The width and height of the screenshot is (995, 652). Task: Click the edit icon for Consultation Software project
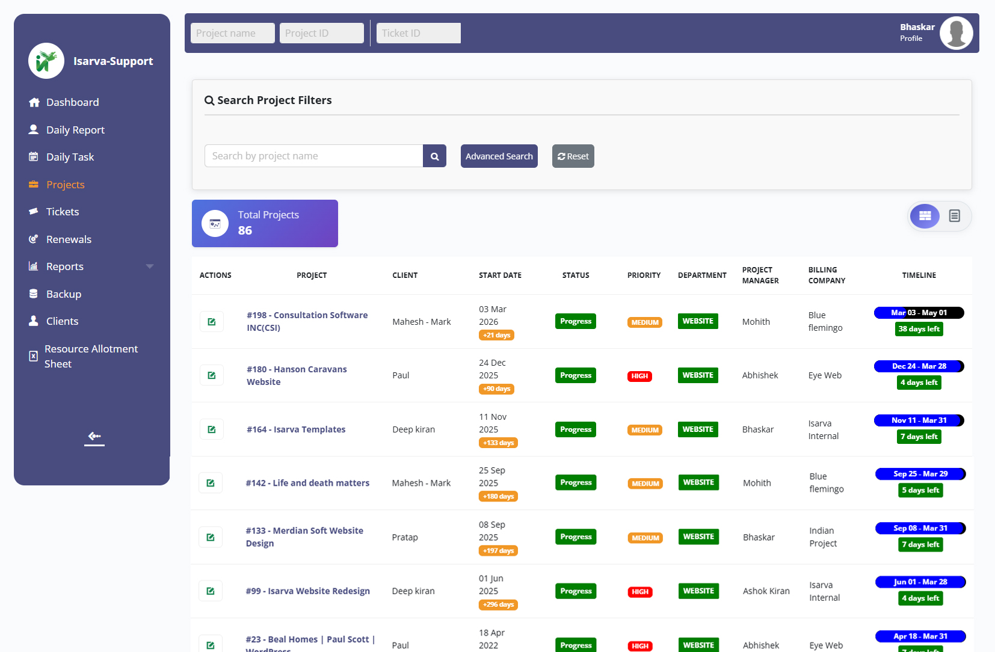211,322
